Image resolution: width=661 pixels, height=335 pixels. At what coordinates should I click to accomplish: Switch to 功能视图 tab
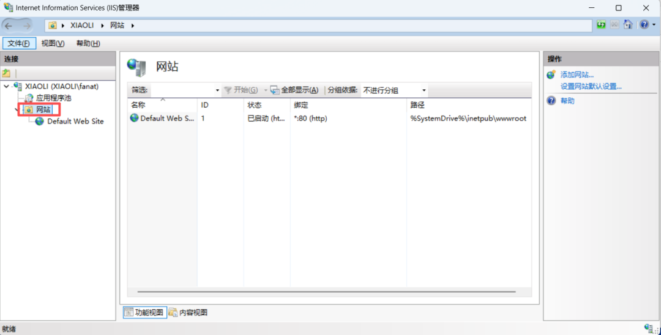click(145, 312)
